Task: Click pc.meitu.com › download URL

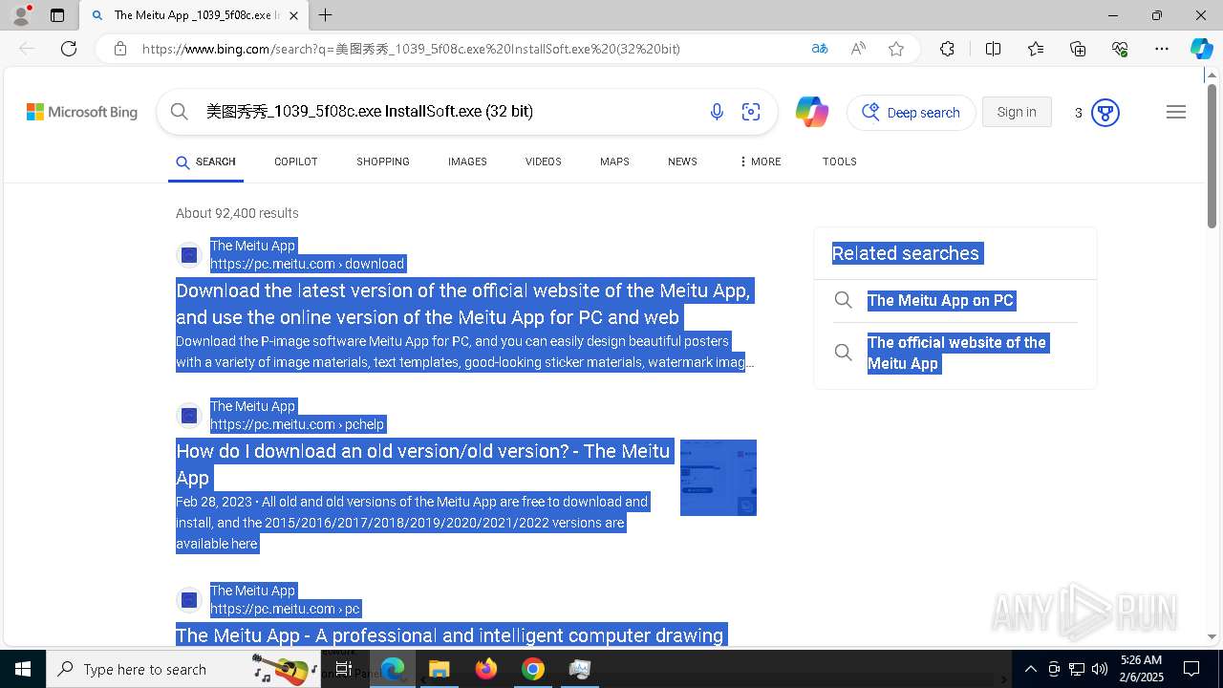Action: [x=307, y=264]
